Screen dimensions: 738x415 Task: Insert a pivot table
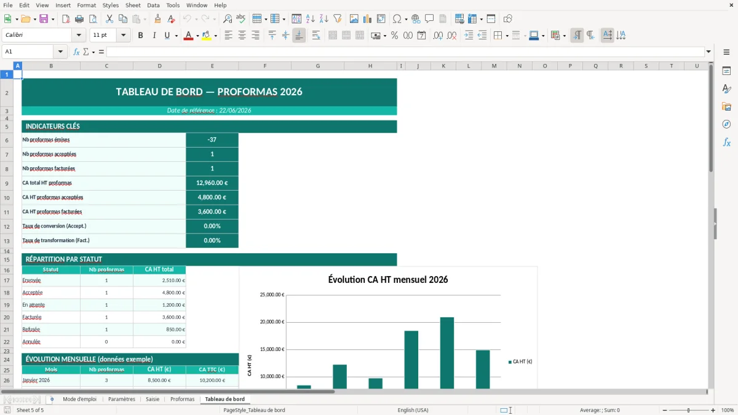381,19
